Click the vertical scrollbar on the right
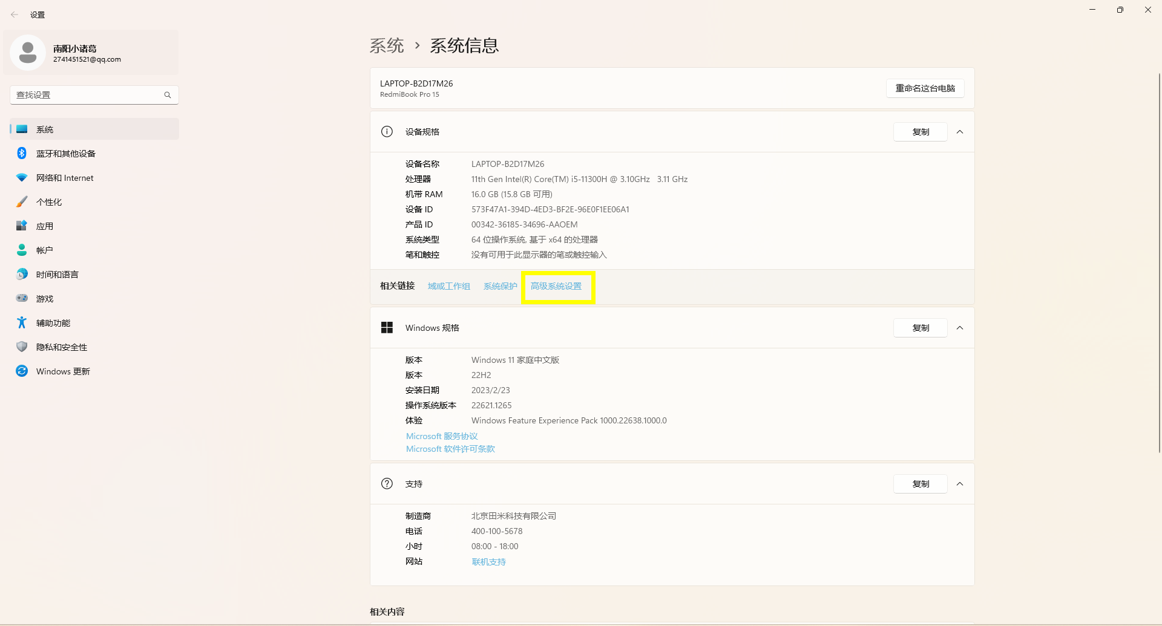The height and width of the screenshot is (626, 1162). (1160, 263)
